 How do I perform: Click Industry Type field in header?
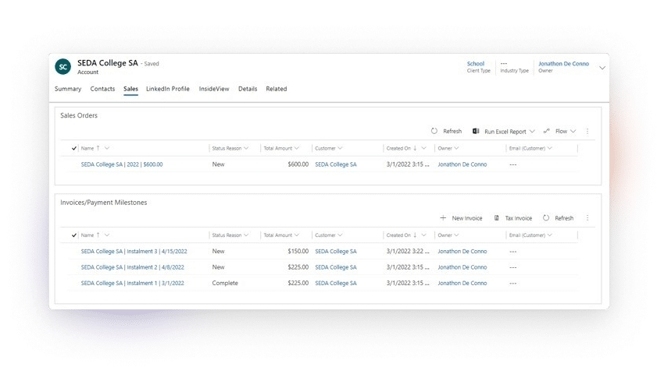point(514,67)
